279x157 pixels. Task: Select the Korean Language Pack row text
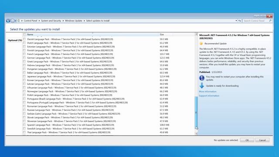(70, 80)
